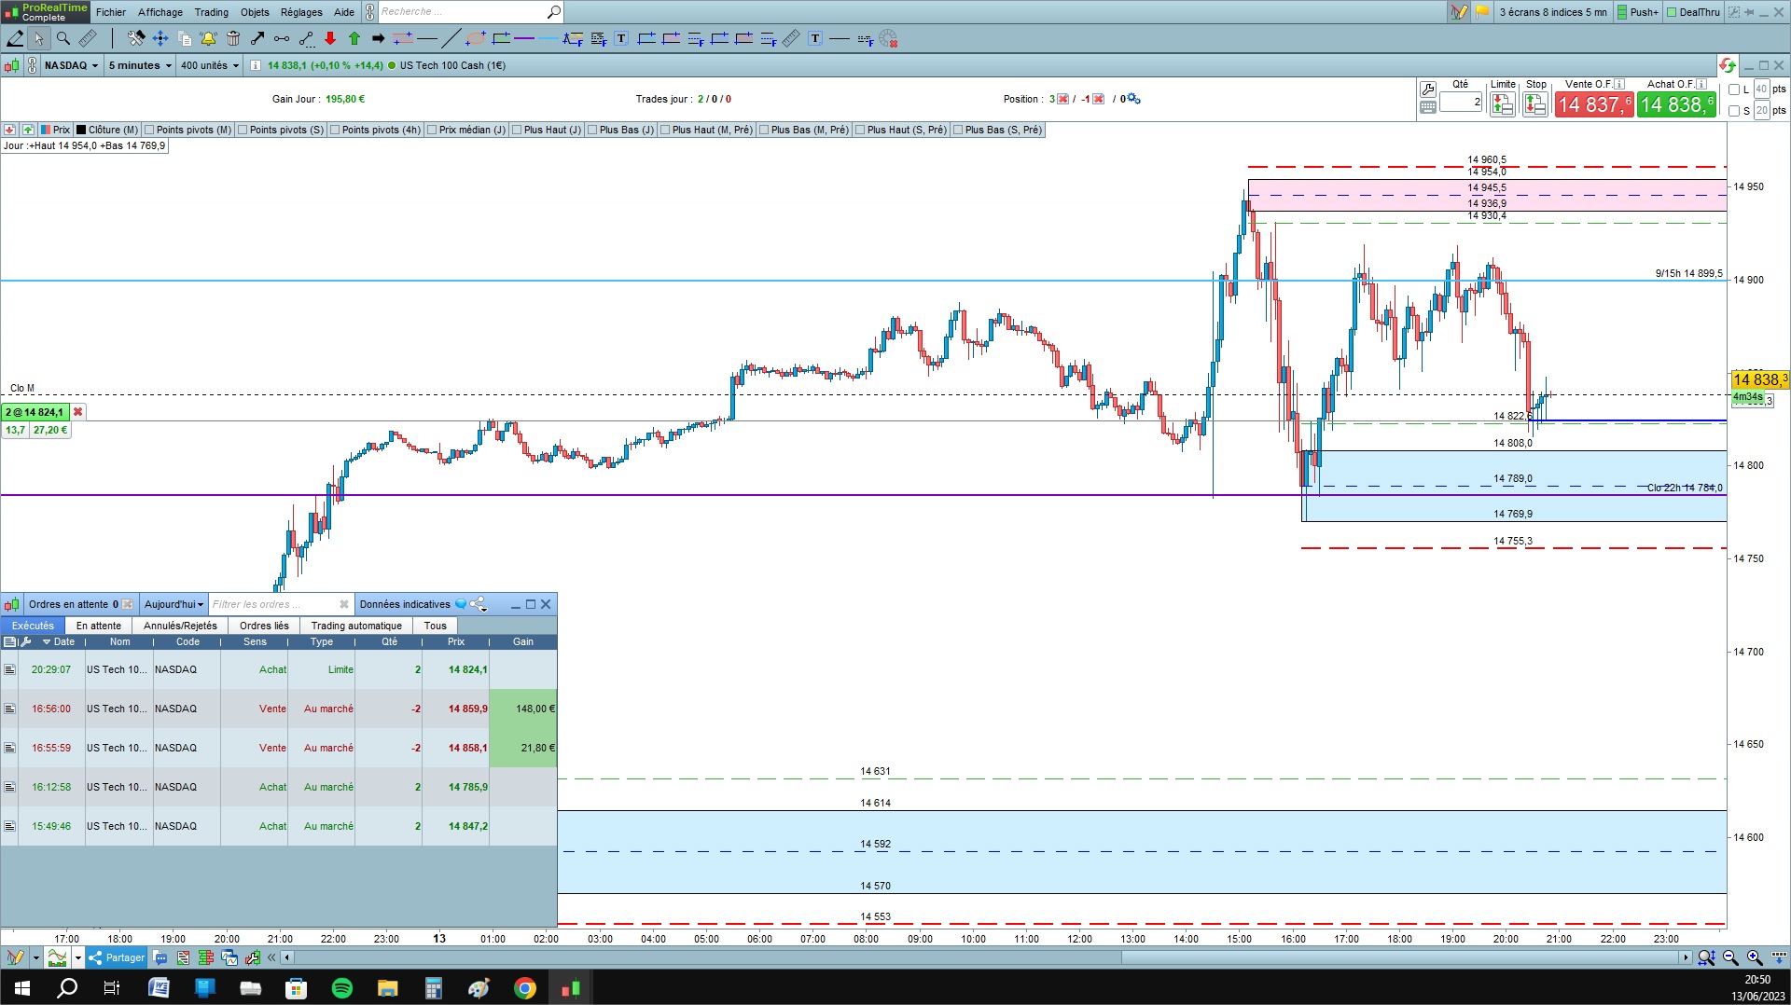Expand the dropdown arrow beside bottom pencil icon
The height and width of the screenshot is (1005, 1791).
click(35, 957)
